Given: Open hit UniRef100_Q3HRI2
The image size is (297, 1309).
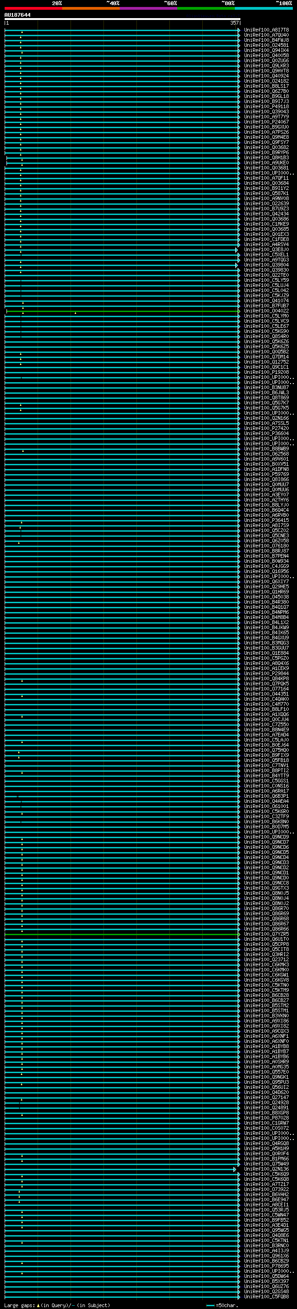Looking at the screenshot, I should (x=266, y=955).
